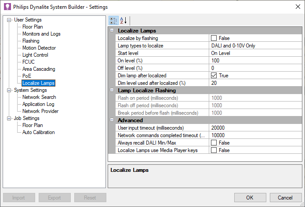Collapse the Localize Lamps property category

[x=112, y=30]
